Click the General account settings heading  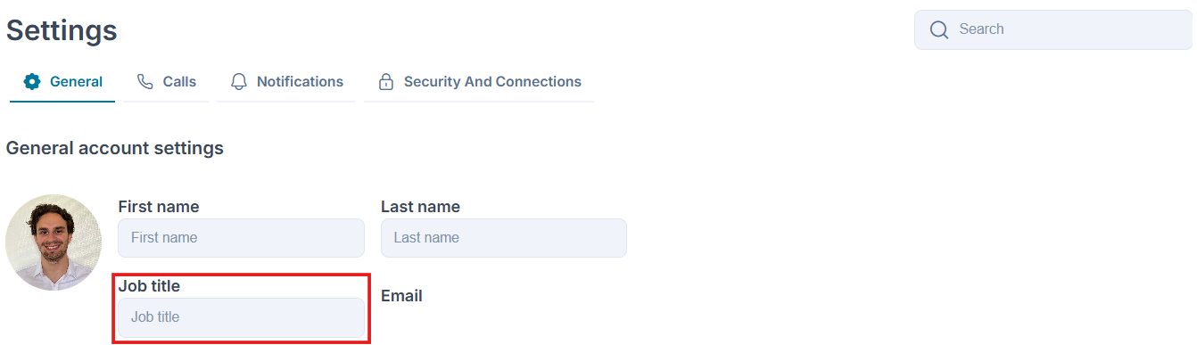(115, 148)
